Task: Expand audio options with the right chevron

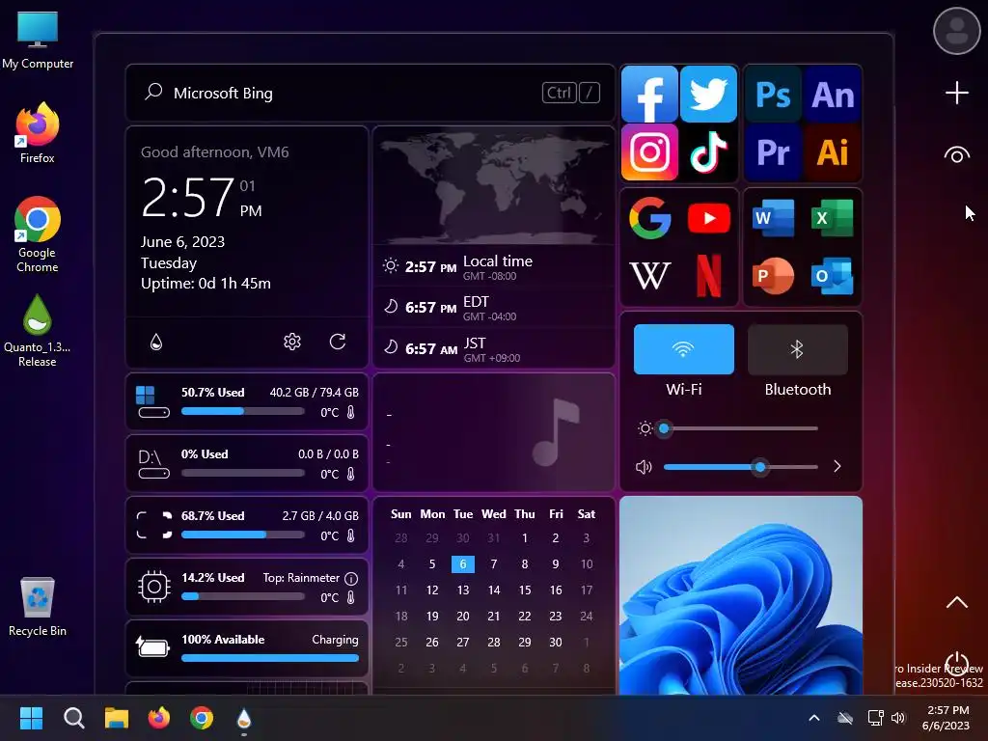Action: coord(837,466)
